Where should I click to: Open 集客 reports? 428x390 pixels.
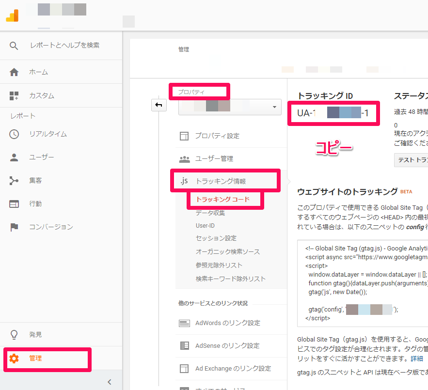(35, 180)
